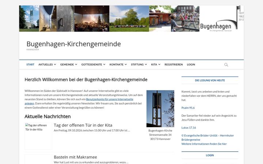Expand the Kita menu chevron
The image size is (263, 164).
click(159, 65)
